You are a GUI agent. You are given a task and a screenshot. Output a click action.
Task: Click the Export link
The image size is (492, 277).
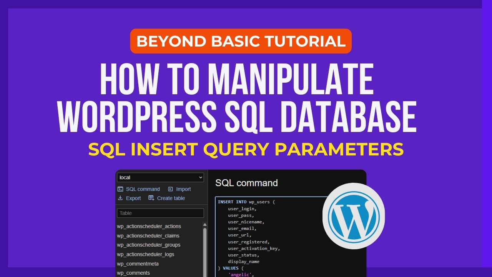tap(133, 198)
